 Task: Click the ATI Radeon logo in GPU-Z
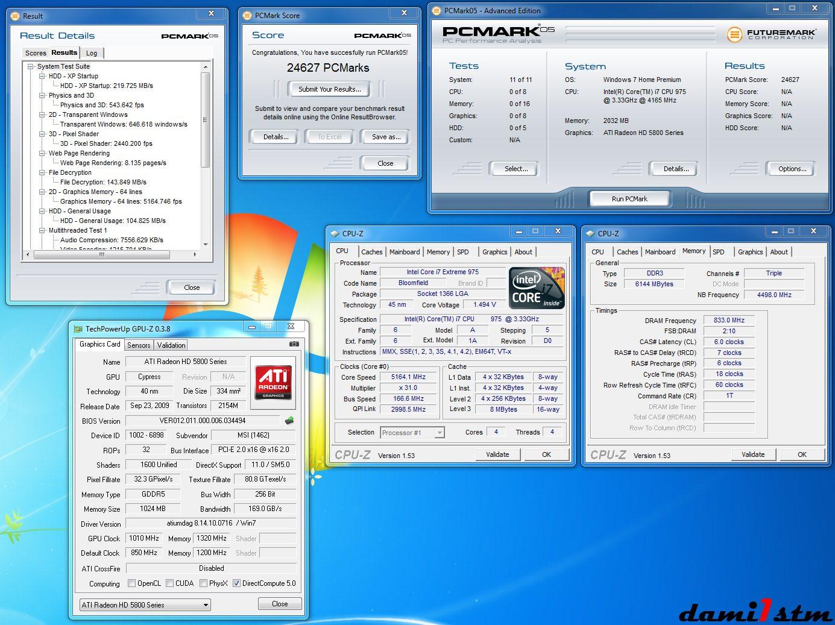pyautogui.click(x=273, y=382)
